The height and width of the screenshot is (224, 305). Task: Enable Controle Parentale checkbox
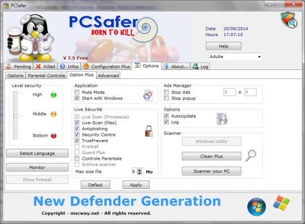tap(77, 159)
